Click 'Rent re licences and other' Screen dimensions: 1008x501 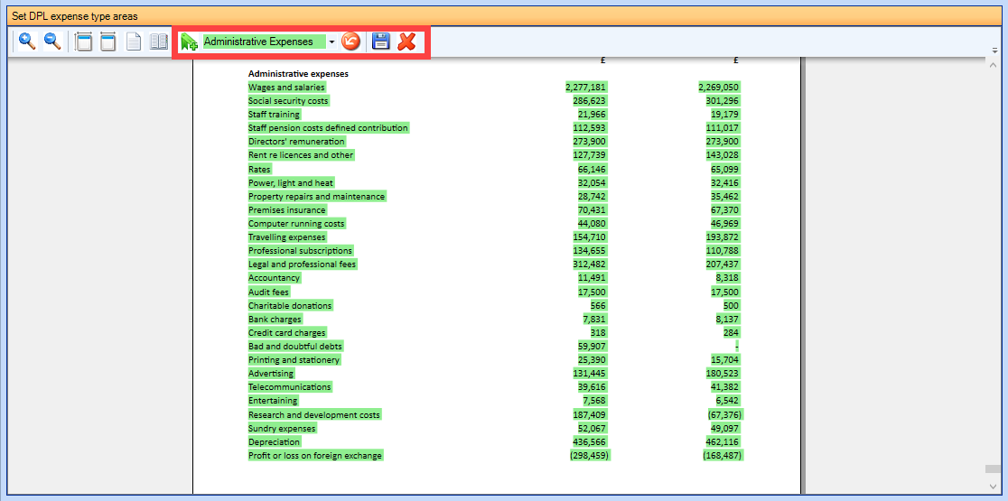pos(301,155)
